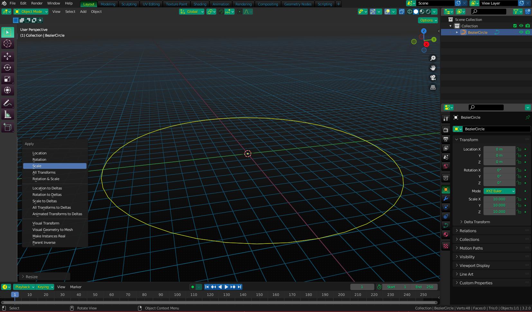Toggle camera view icon
532x312 pixels.
pos(433,78)
